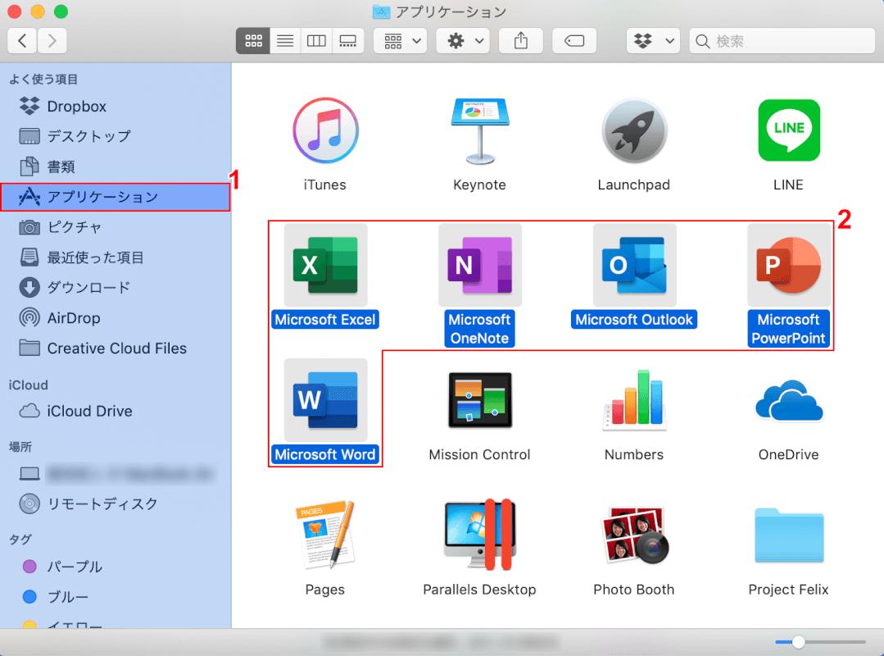Open リモートディスク in the sidebar
The width and height of the screenshot is (884, 656).
(x=115, y=503)
